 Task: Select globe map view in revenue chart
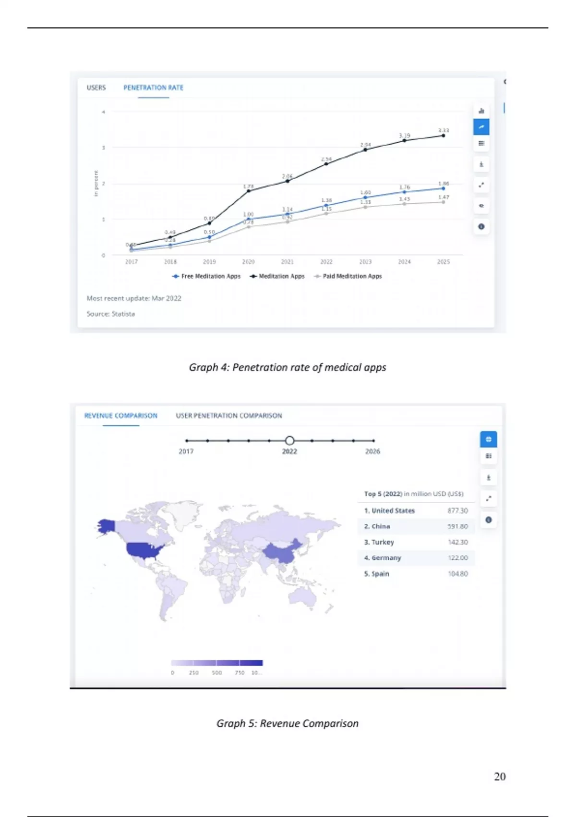[x=488, y=439]
